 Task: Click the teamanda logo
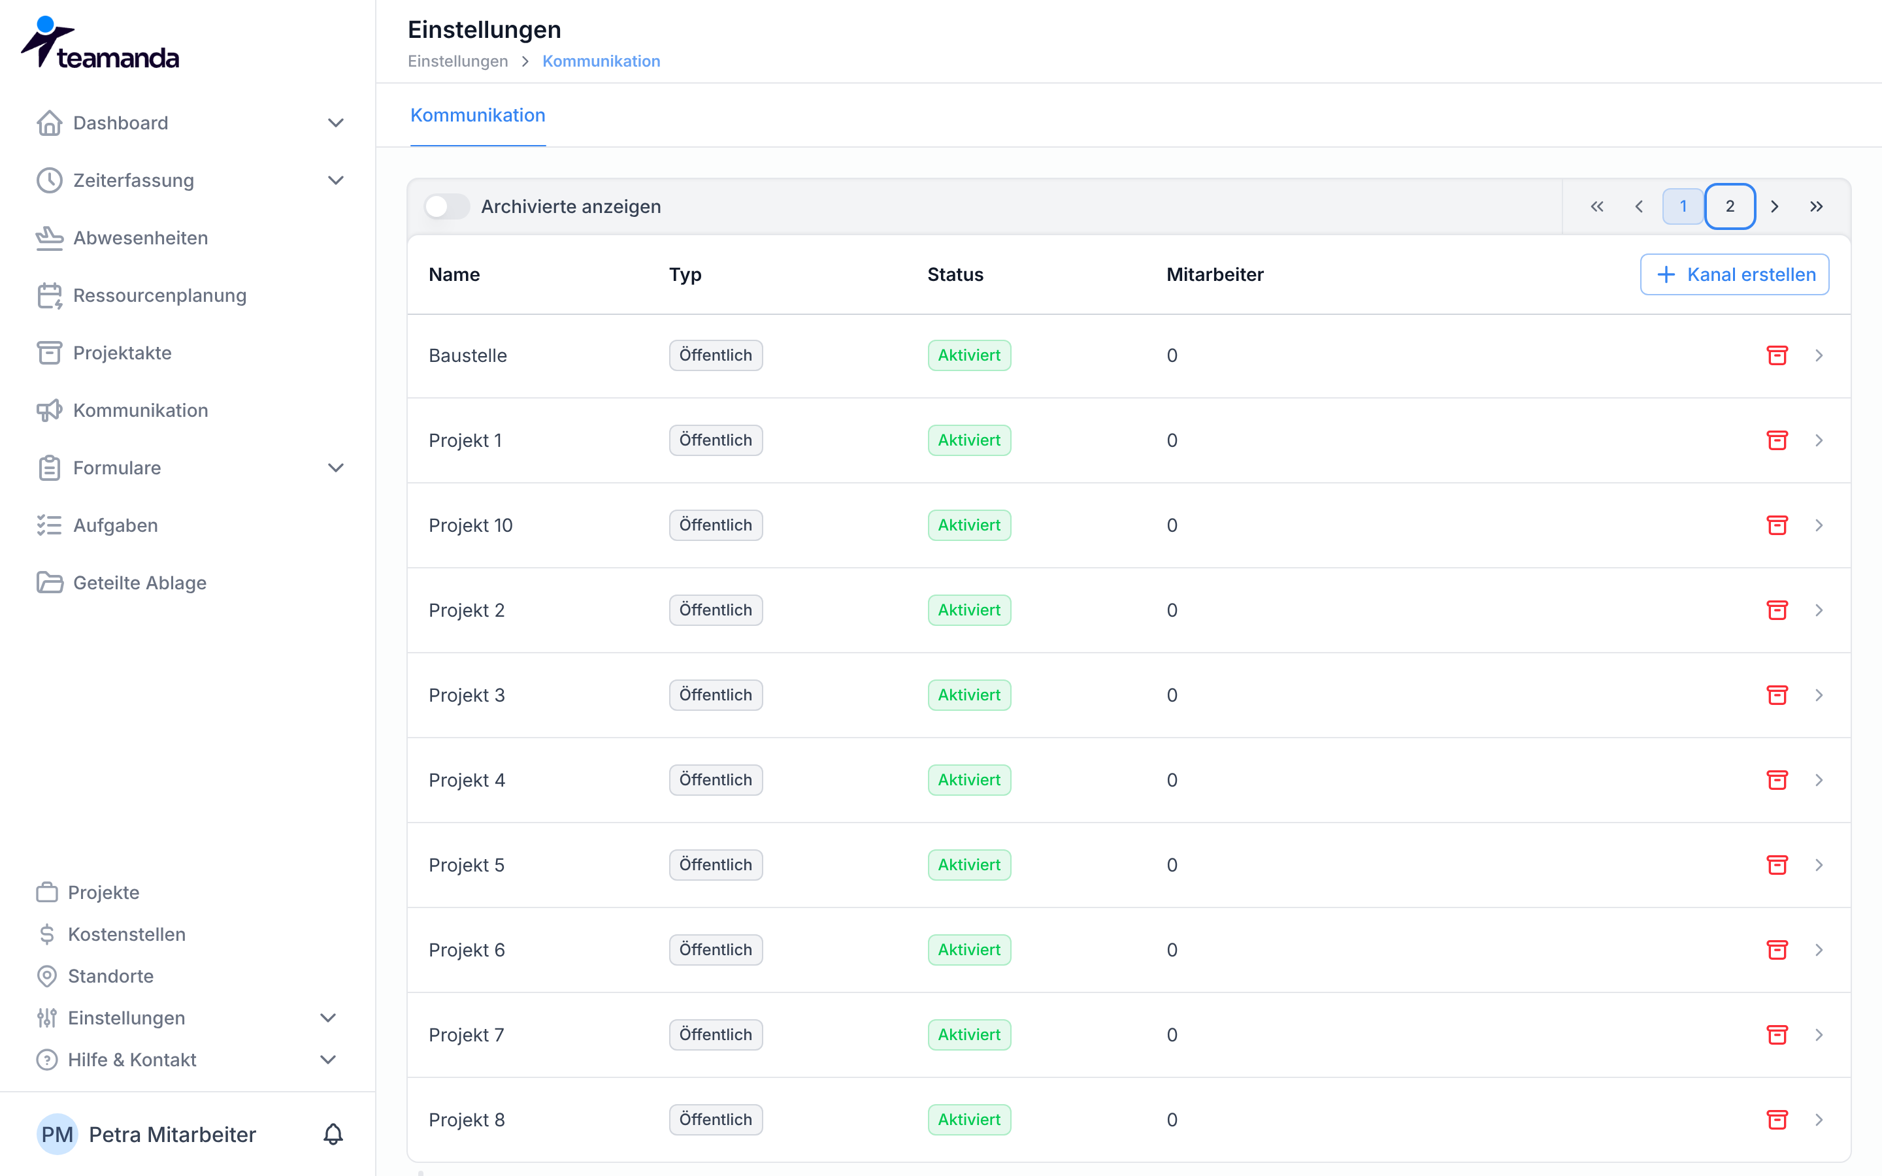point(99,42)
